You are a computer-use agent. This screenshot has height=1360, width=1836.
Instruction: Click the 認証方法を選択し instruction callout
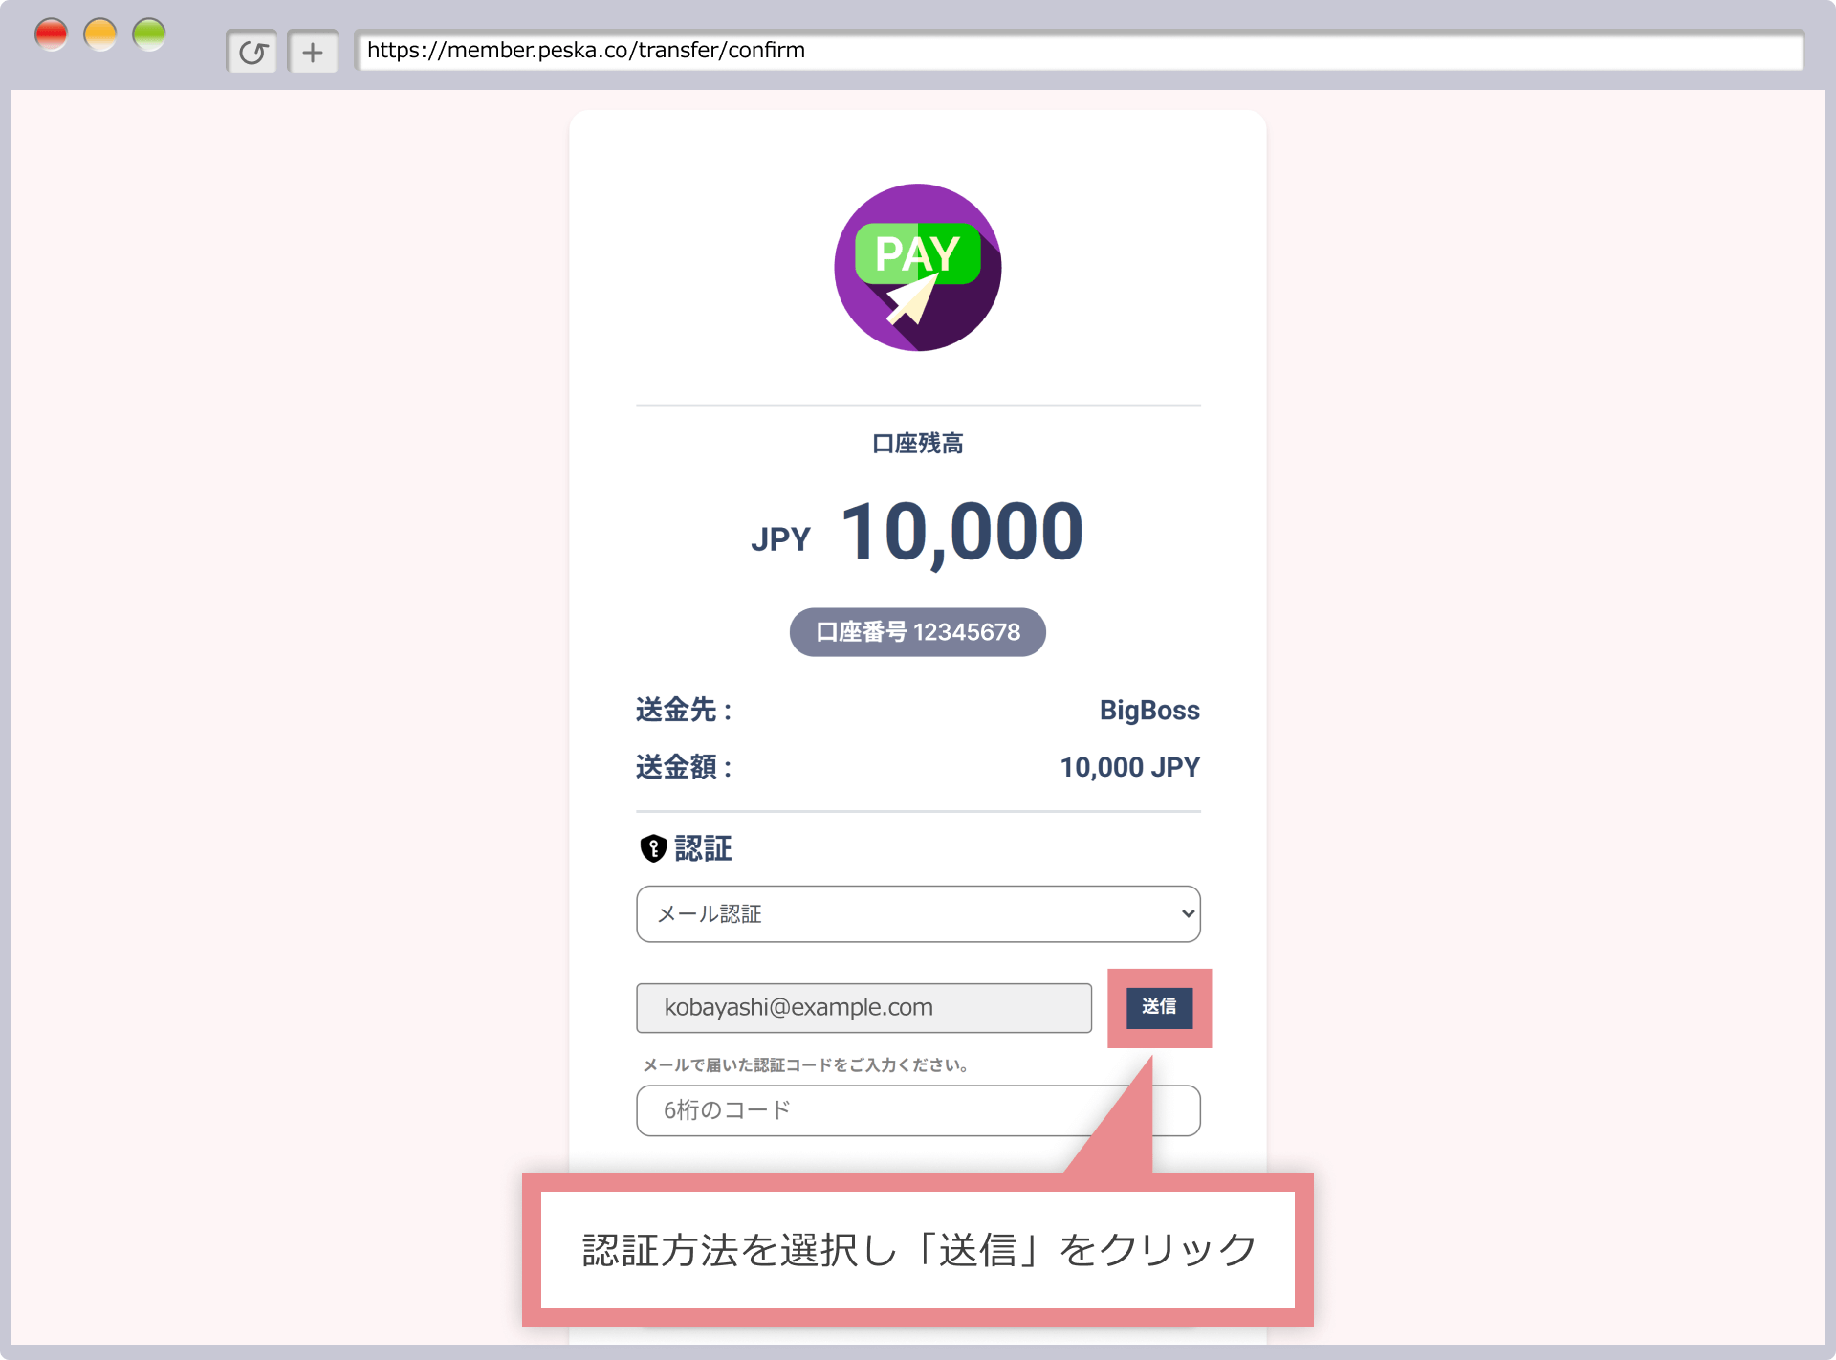[x=917, y=1249]
